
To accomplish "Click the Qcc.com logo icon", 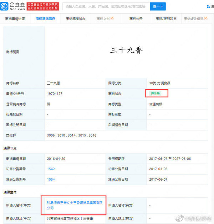I will [x=4, y=6].
